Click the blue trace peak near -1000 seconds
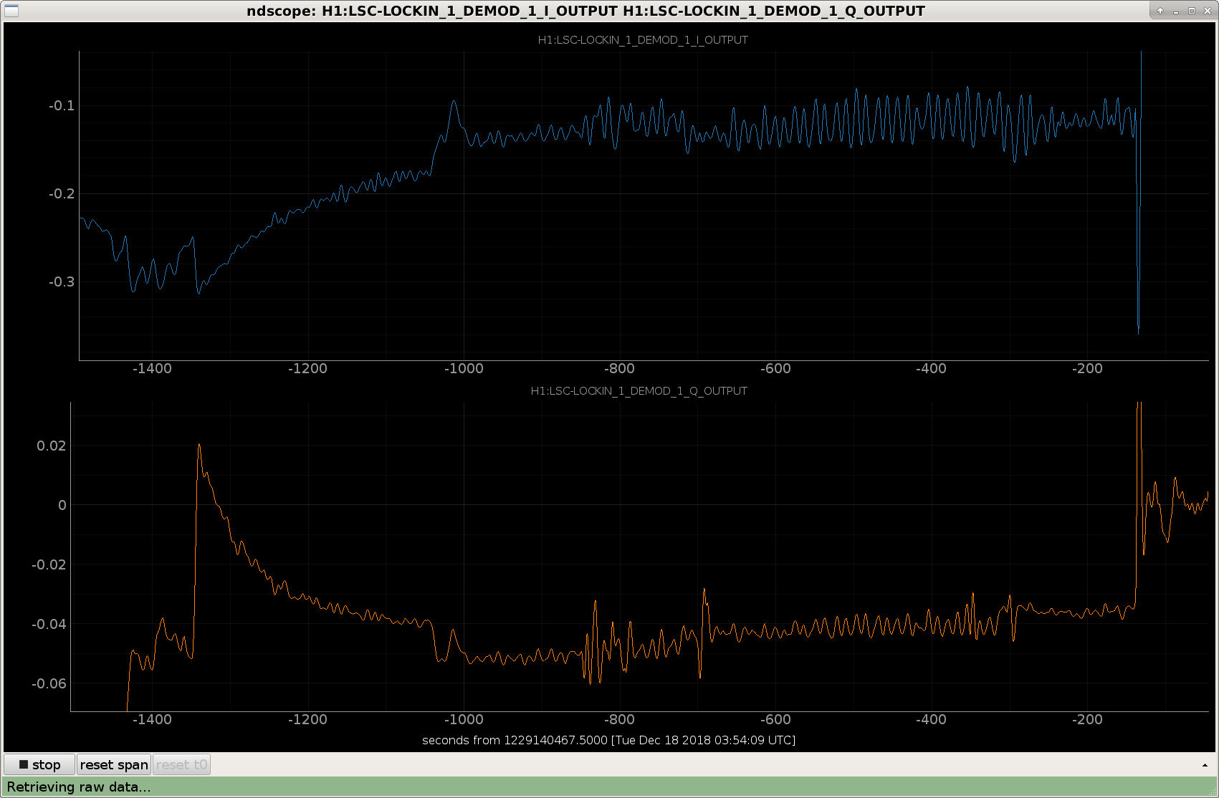The image size is (1219, 798). tap(454, 102)
